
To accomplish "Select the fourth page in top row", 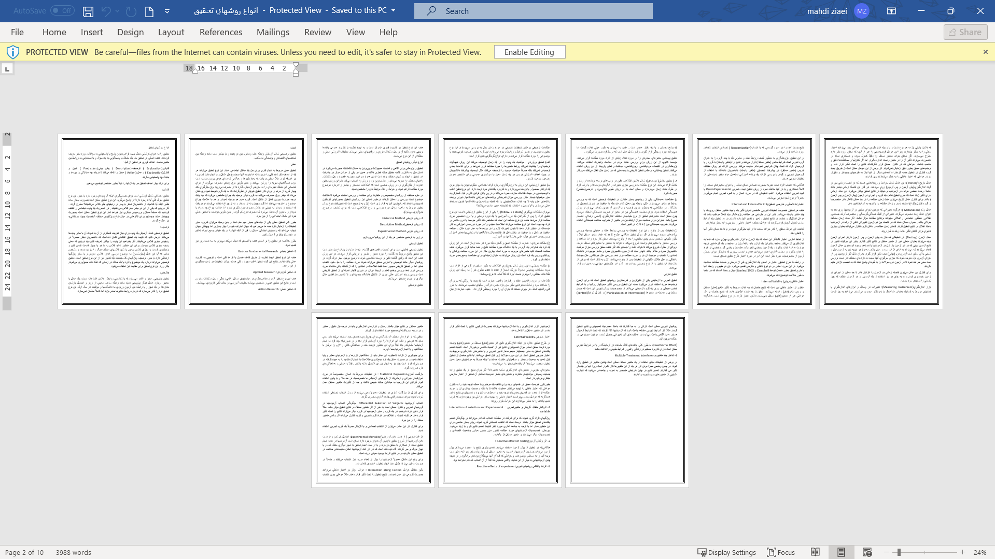I will (500, 221).
